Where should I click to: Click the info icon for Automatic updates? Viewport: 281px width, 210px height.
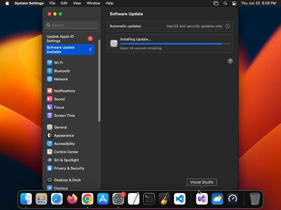(227, 26)
